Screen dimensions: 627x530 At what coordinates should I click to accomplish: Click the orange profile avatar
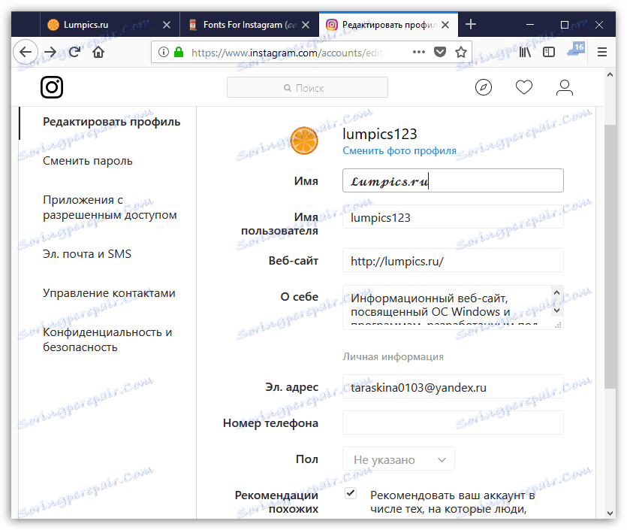304,141
